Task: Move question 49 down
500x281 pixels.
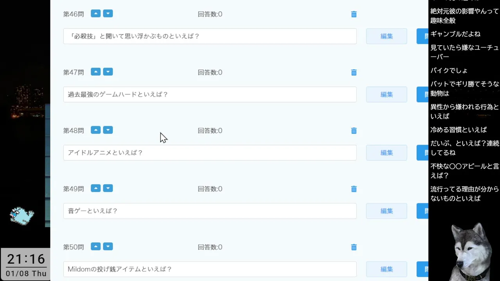Action: pyautogui.click(x=108, y=188)
